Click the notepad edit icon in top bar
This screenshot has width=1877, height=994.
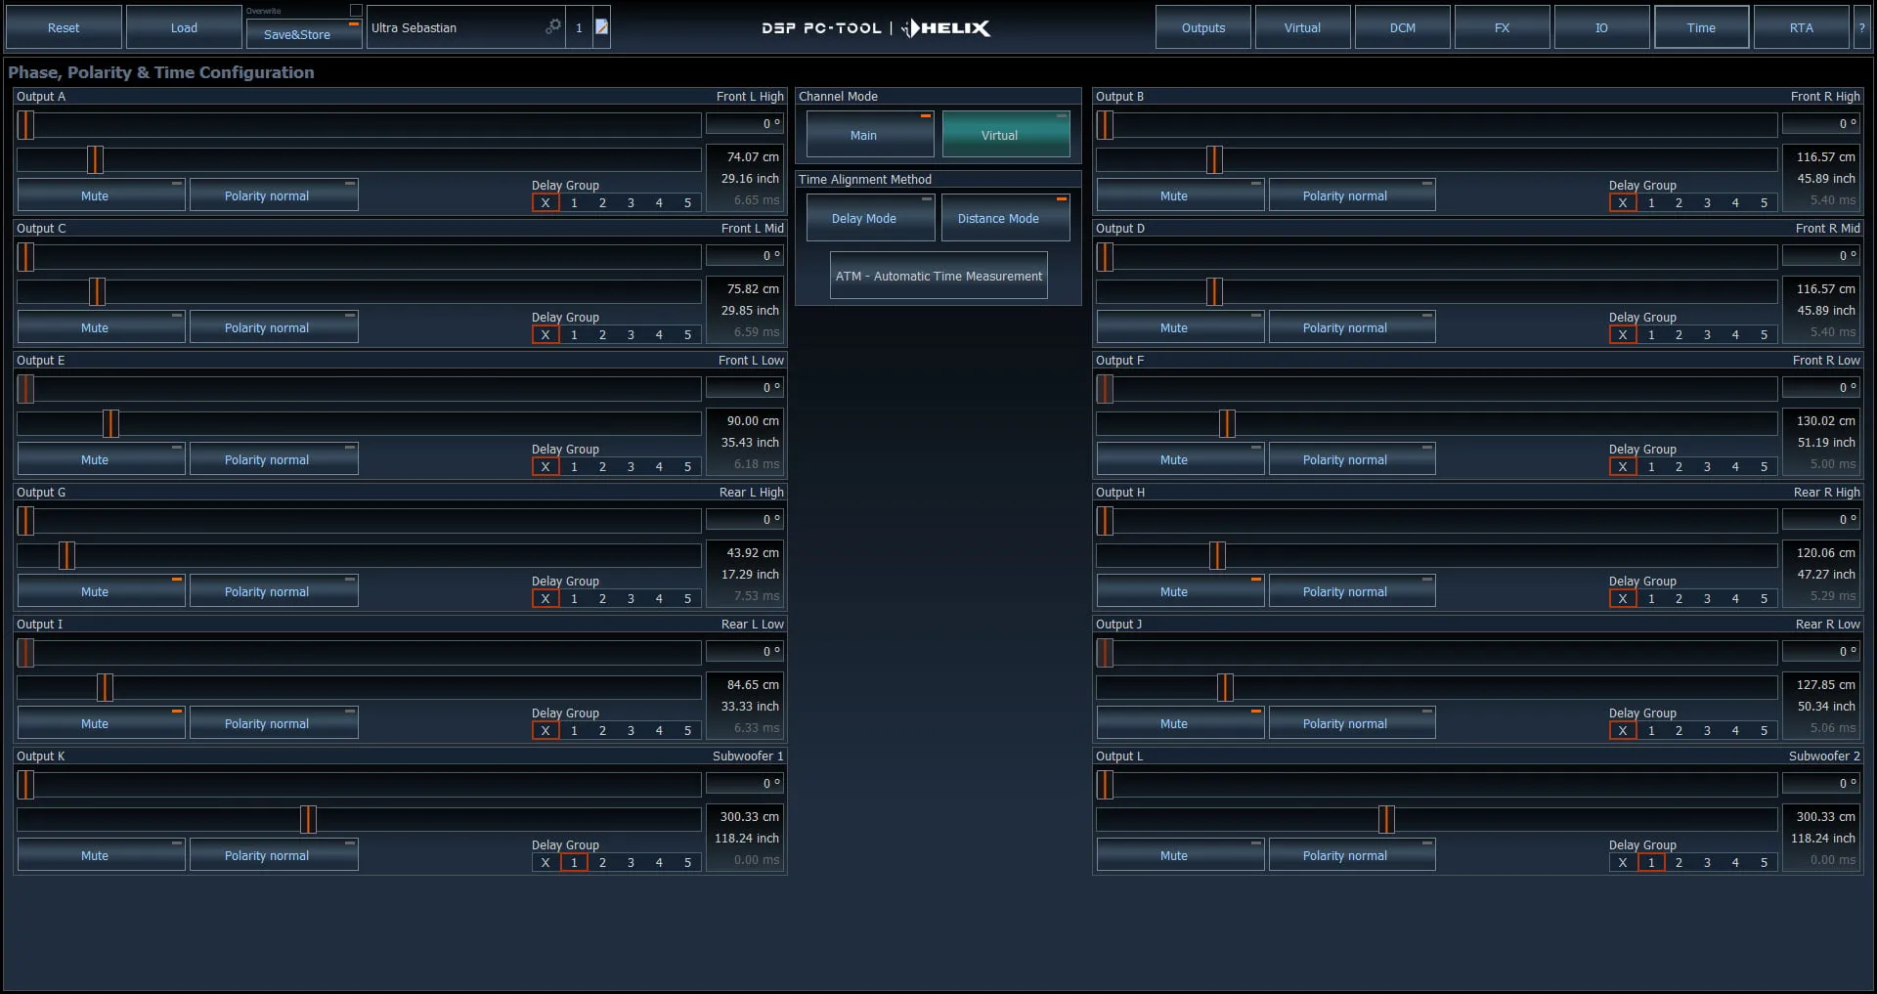click(x=602, y=27)
